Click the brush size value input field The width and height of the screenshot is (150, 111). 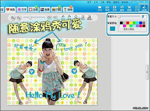144,16
